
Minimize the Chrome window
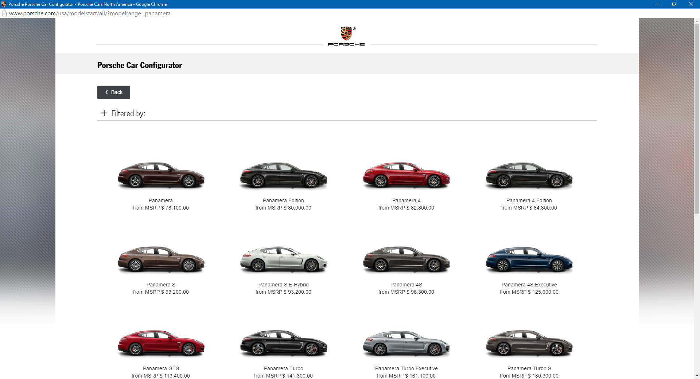click(x=658, y=4)
